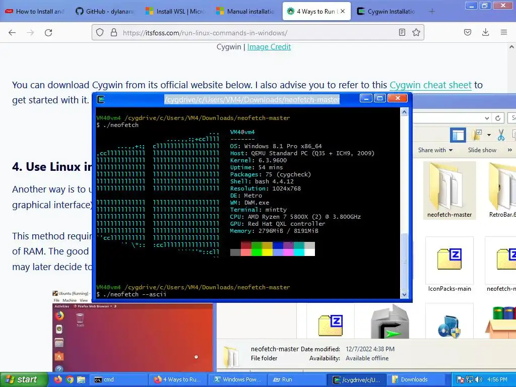Bookmark this page with the star icon
Image resolution: width=516 pixels, height=387 pixels.
tap(416, 32)
